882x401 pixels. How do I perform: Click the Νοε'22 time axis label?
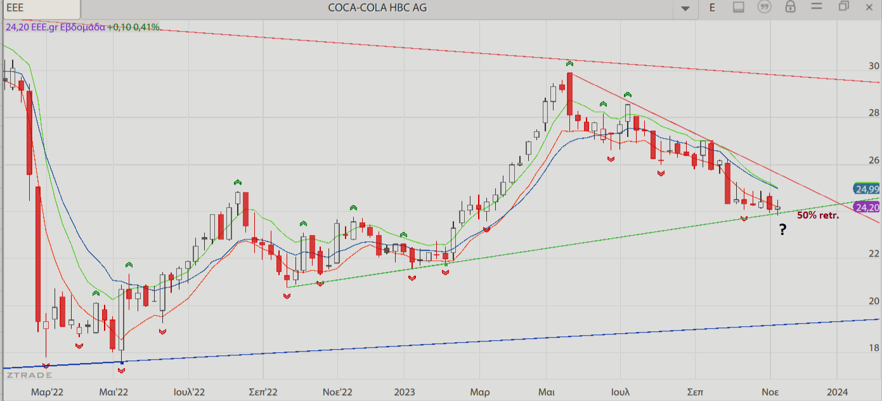pyautogui.click(x=337, y=392)
